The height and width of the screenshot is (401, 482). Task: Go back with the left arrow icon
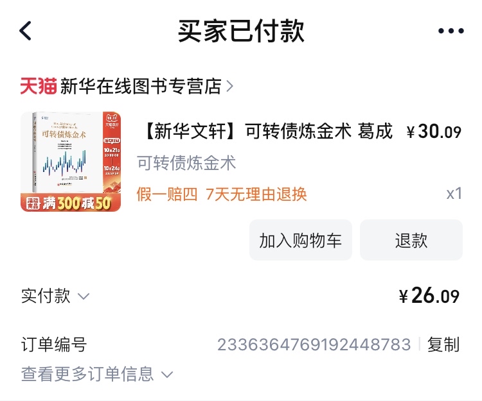click(x=26, y=31)
